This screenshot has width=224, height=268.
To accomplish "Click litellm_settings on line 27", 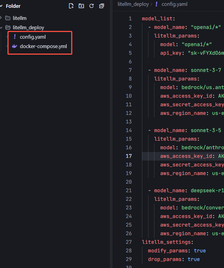I will pyautogui.click(x=166, y=242).
